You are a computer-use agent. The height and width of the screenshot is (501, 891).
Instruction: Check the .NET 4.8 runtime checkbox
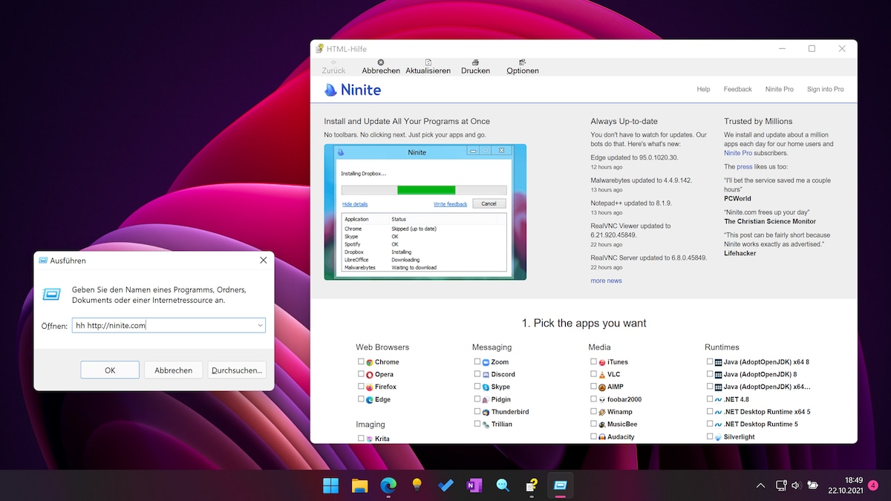[710, 399]
